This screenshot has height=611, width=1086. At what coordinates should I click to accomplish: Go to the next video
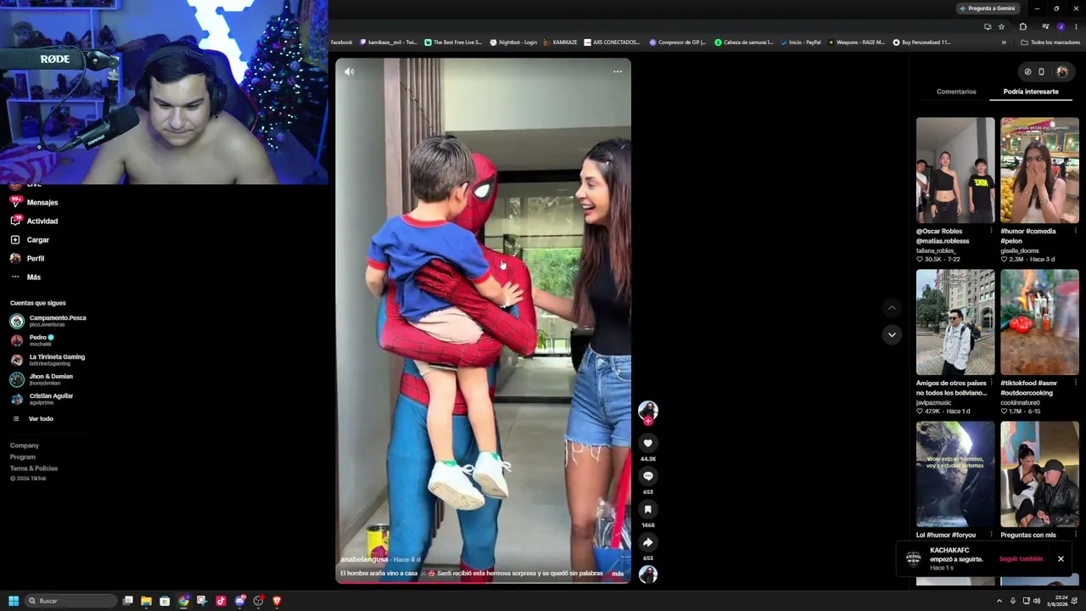tap(891, 334)
